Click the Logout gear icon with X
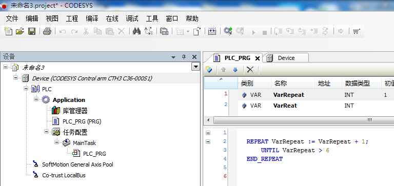Screen dimensions: 394x186 point(240,31)
